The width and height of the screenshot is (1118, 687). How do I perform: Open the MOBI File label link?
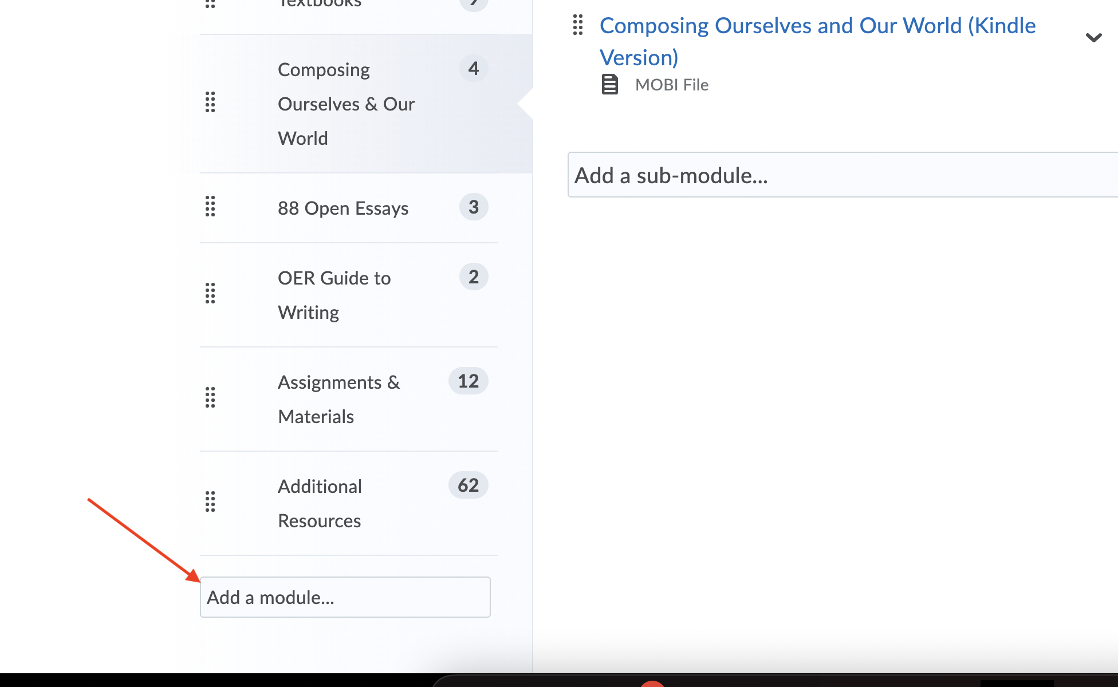tap(671, 84)
